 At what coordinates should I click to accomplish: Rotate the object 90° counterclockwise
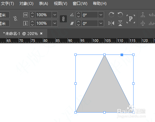pos(120,15)
